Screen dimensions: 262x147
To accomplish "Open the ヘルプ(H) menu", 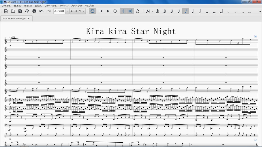I will point(90,6).
